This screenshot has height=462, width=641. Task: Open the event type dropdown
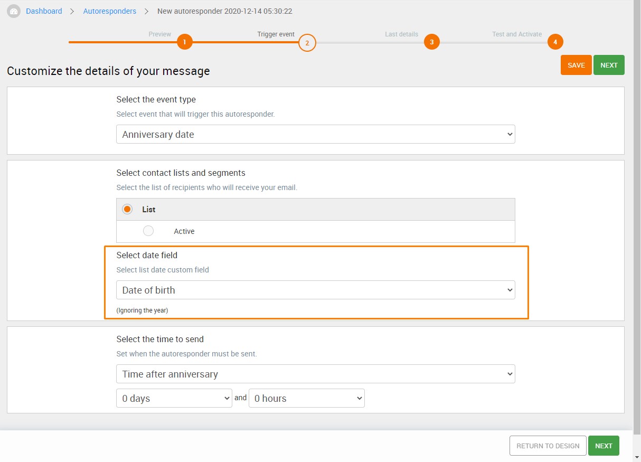pos(315,134)
